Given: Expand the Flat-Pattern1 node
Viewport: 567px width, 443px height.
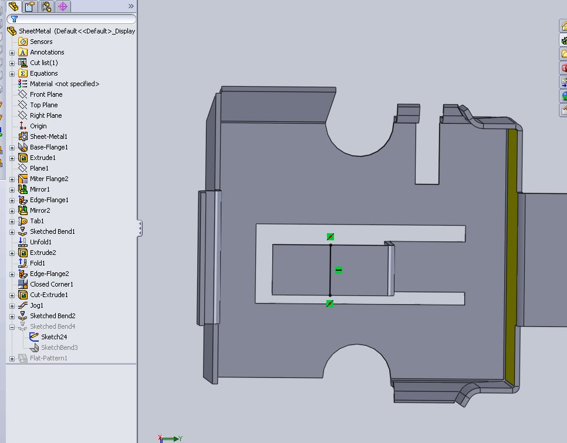Looking at the screenshot, I should (12, 359).
